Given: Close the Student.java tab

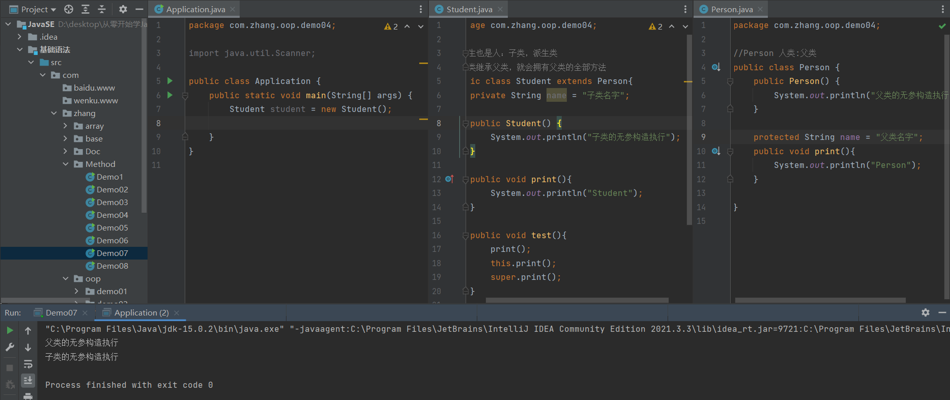Looking at the screenshot, I should pos(500,9).
